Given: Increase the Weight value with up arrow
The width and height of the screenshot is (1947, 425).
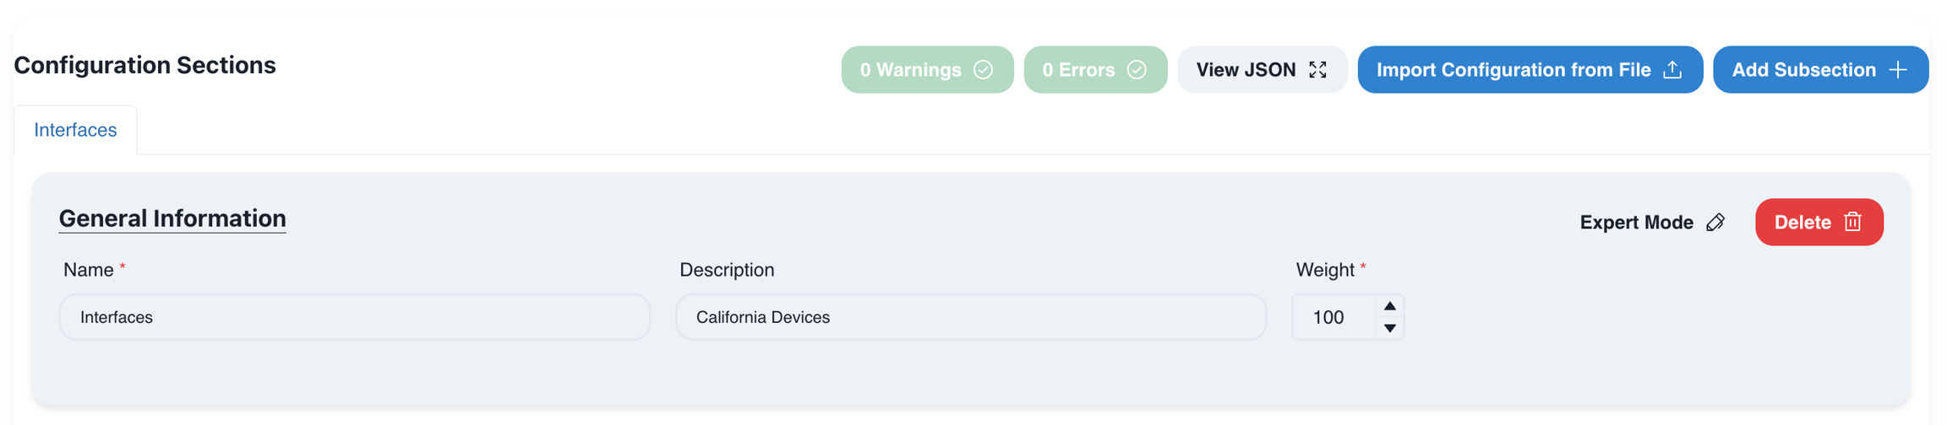Looking at the screenshot, I should click(x=1389, y=306).
